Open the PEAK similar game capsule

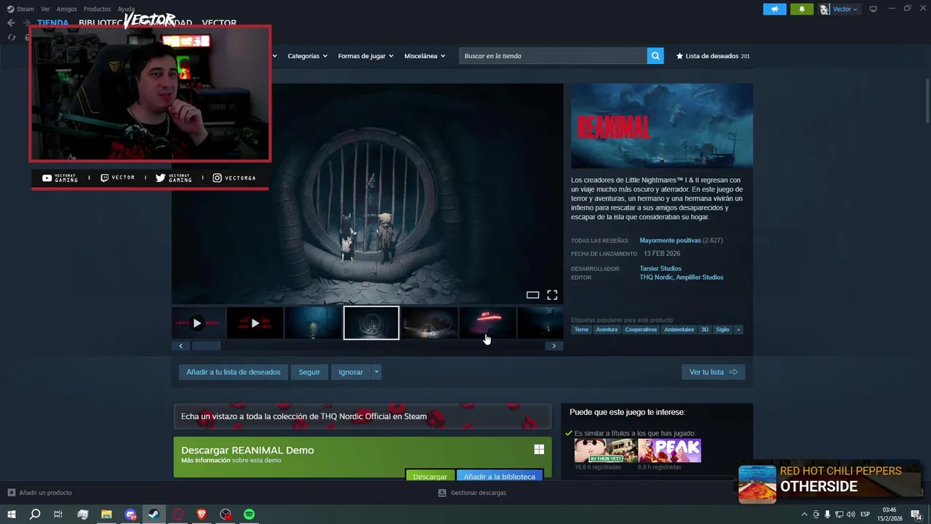click(x=669, y=450)
